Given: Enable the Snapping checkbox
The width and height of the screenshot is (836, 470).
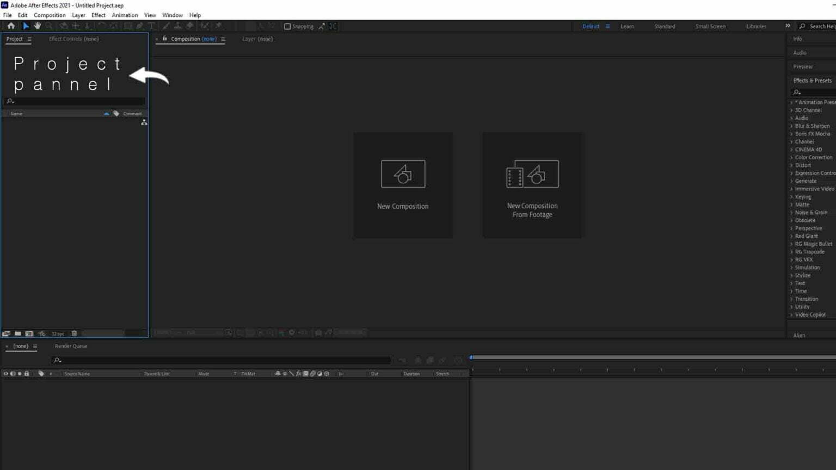Looking at the screenshot, I should [287, 26].
